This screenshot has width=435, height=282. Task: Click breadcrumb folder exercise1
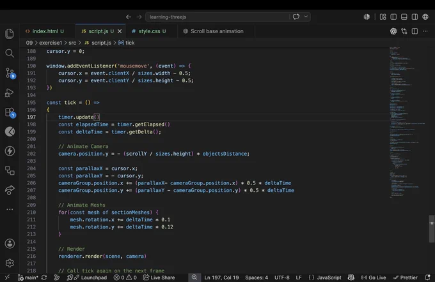pos(51,43)
